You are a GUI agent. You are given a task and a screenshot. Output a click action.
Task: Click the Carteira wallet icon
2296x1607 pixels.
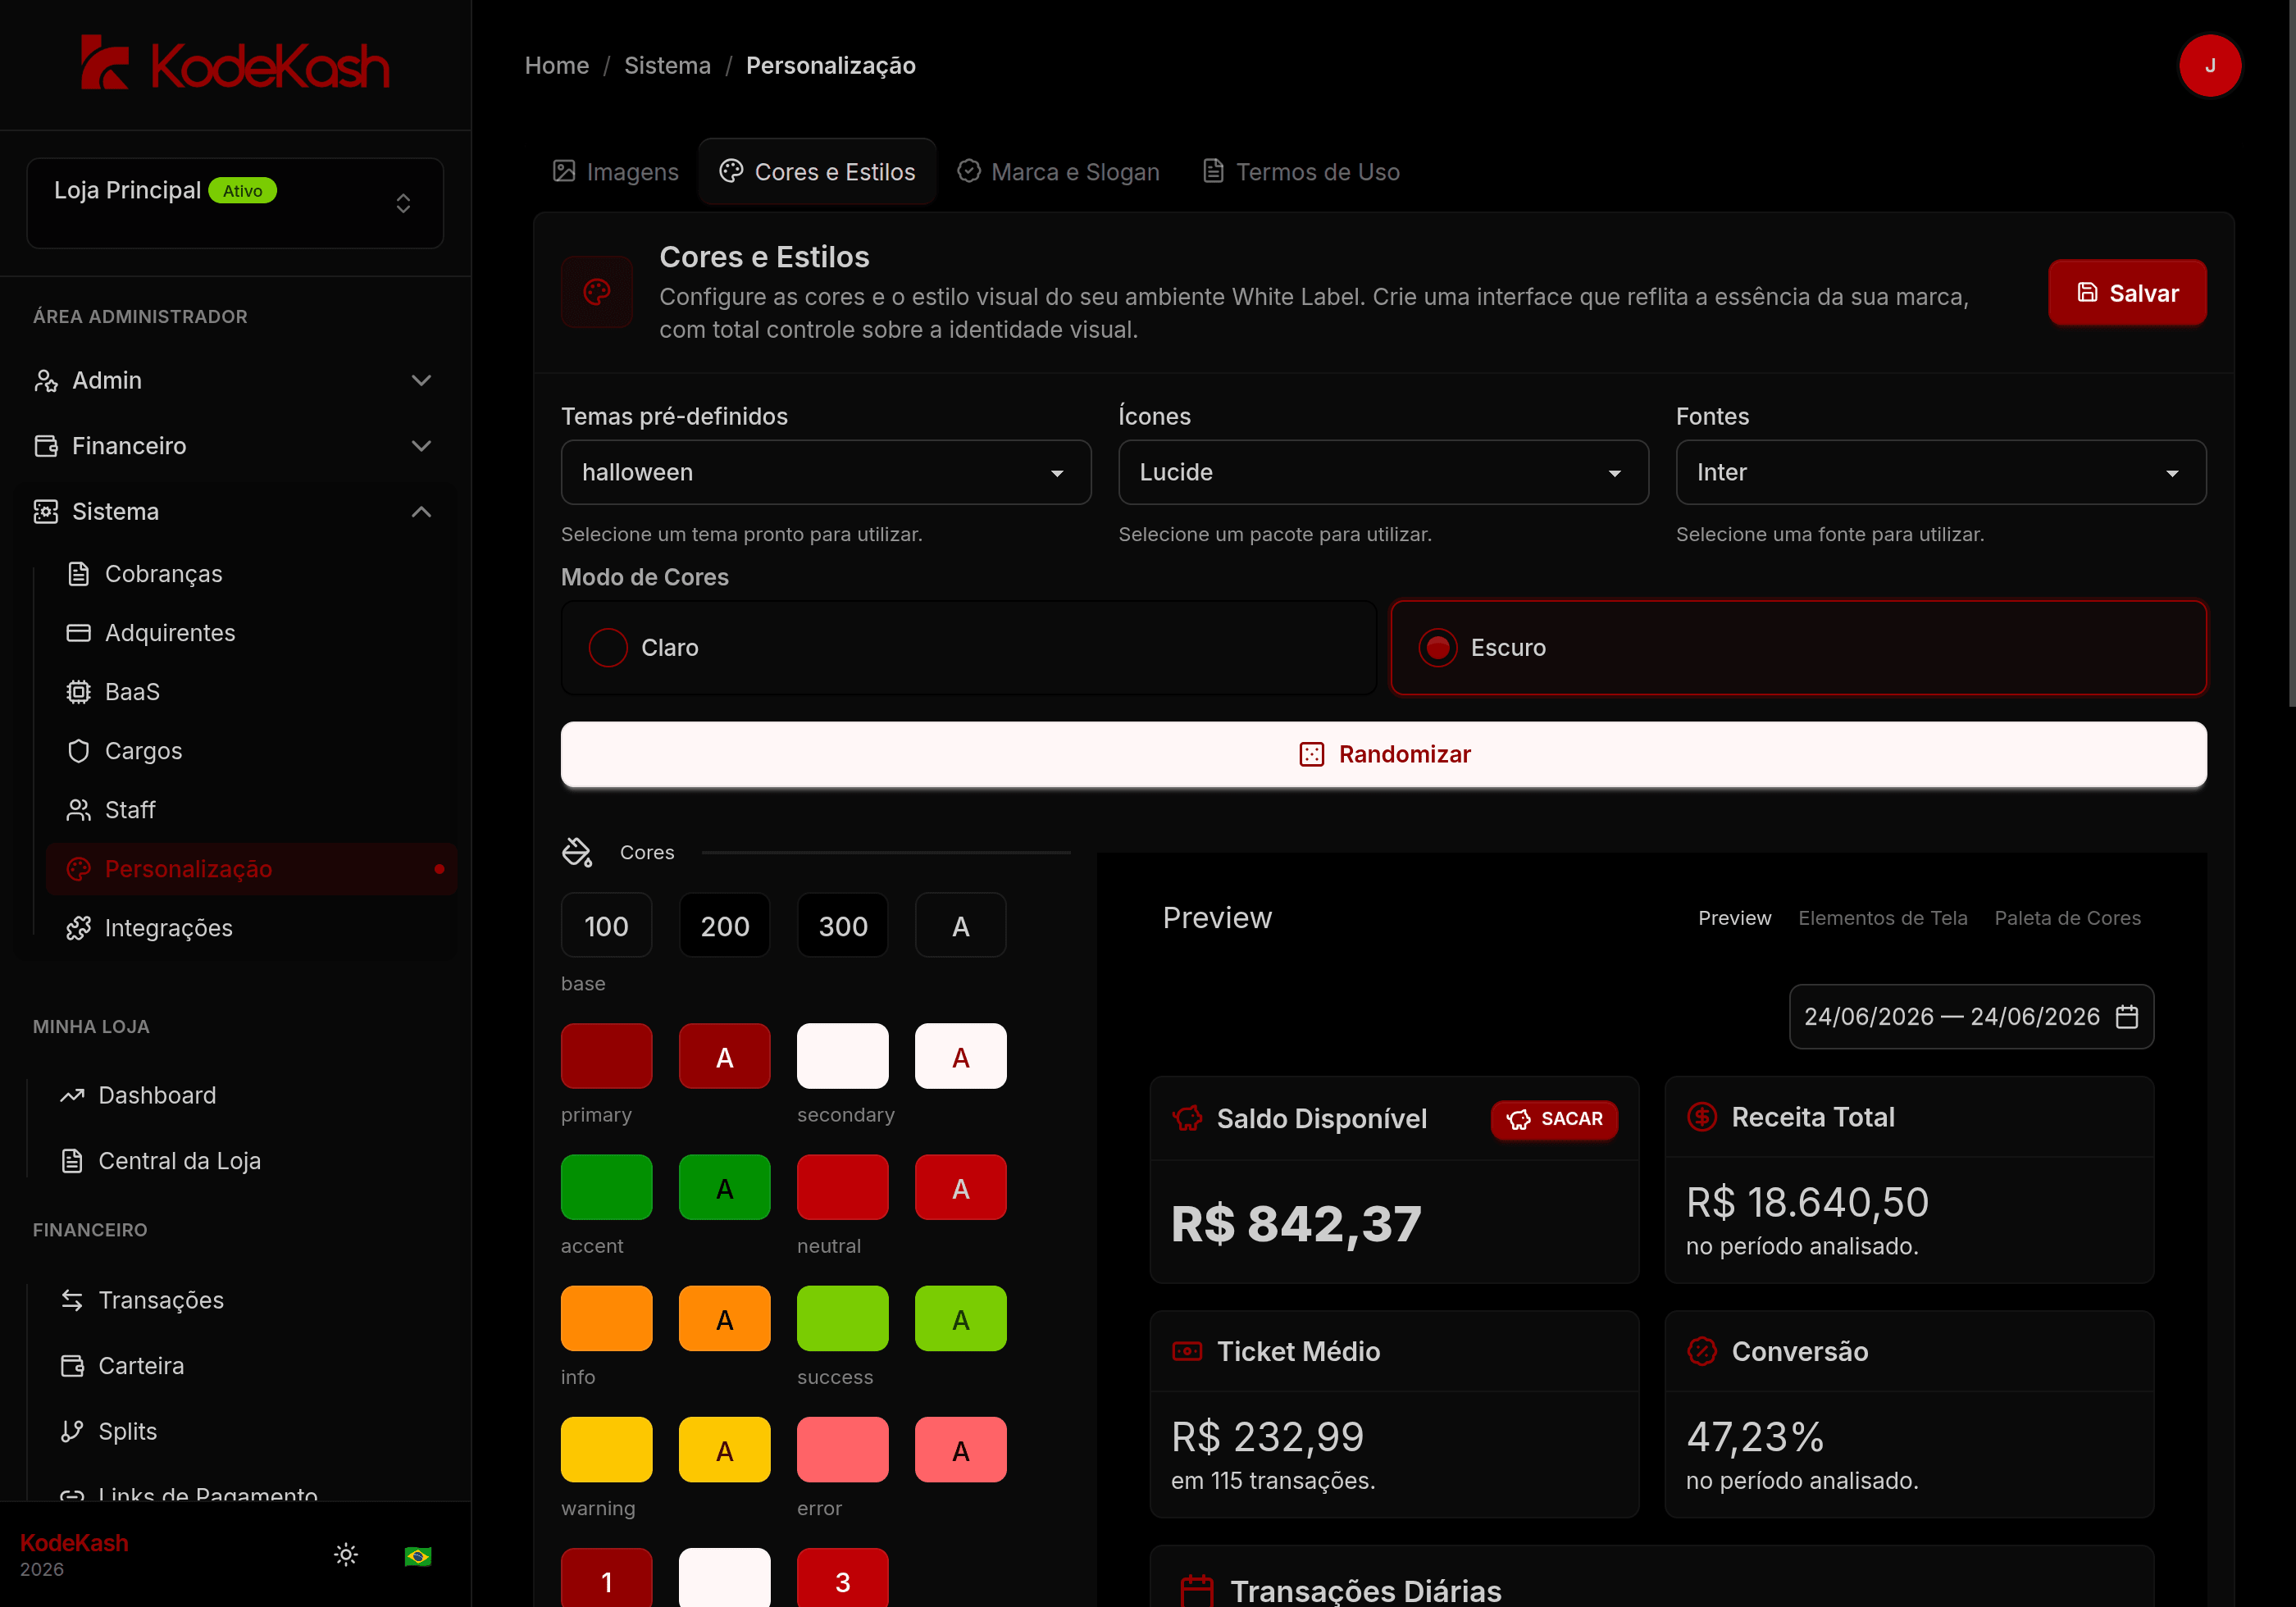[72, 1366]
